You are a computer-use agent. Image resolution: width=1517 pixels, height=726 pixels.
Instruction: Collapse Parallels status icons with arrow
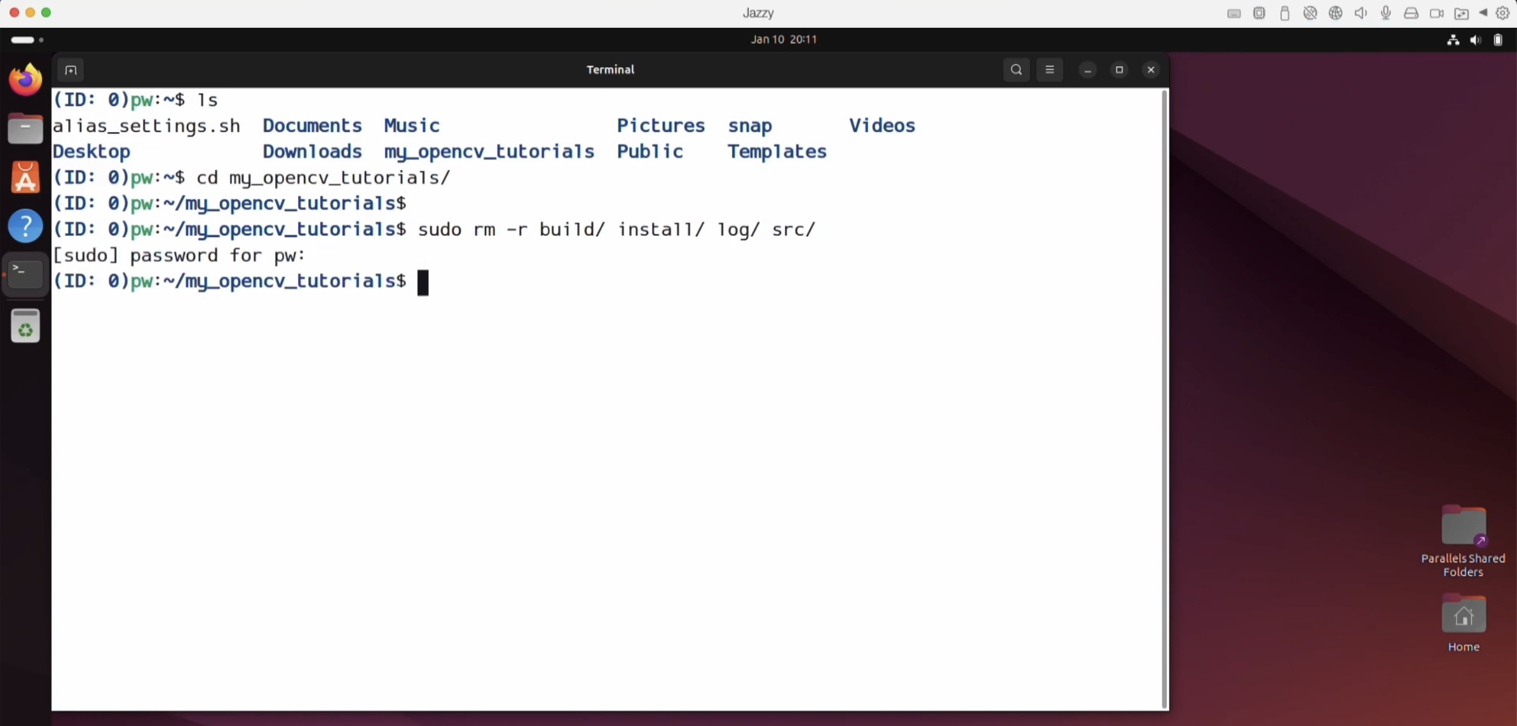(1483, 13)
